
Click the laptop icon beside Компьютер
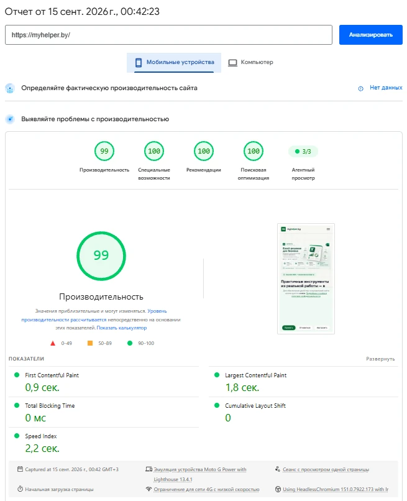point(232,63)
